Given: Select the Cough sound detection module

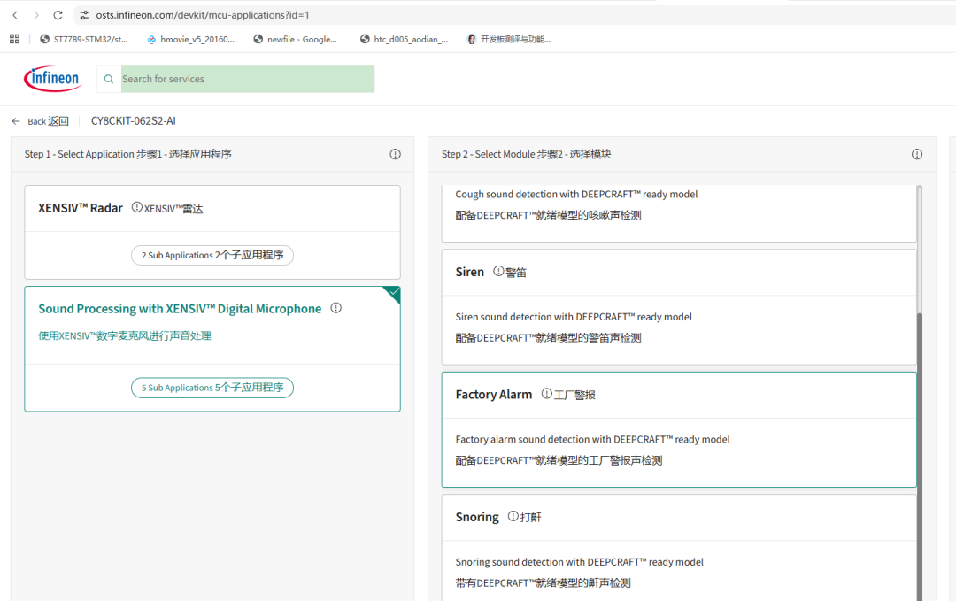Looking at the screenshot, I should tap(679, 213).
